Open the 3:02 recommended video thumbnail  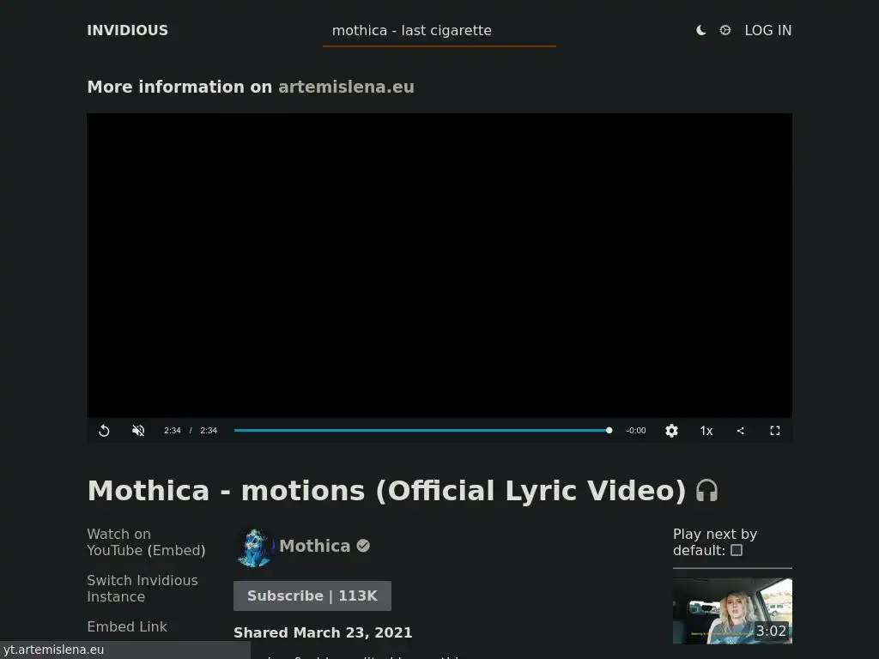732,611
